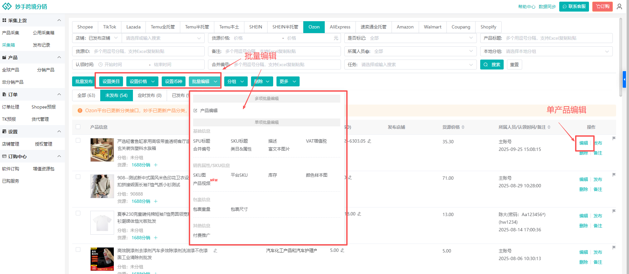Click the flag icon on first product row
The image size is (629, 274).
(614, 138)
